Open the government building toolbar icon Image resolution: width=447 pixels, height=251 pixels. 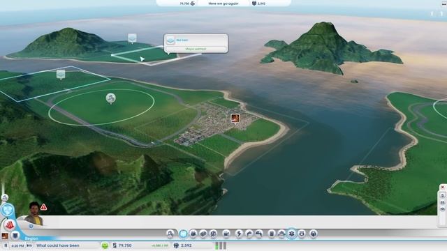(x=226, y=234)
